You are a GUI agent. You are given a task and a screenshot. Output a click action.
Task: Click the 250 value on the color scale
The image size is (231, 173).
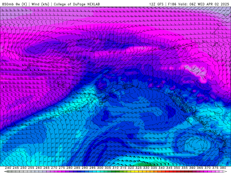23,168
